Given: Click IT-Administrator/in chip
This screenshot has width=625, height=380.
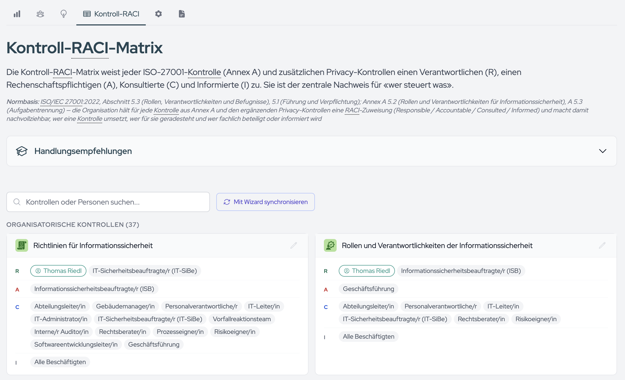Looking at the screenshot, I should (x=61, y=319).
